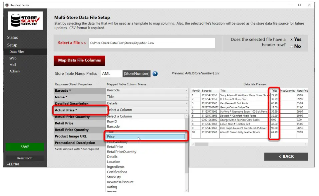The height and width of the screenshot is (196, 319).
Task: Select StockQty in the column list
Action: (x=146, y=177)
